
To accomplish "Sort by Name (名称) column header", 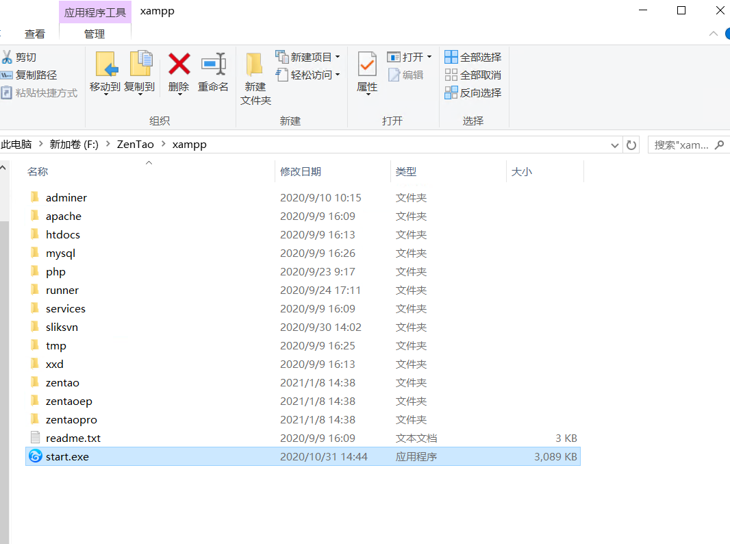I will 38,172.
